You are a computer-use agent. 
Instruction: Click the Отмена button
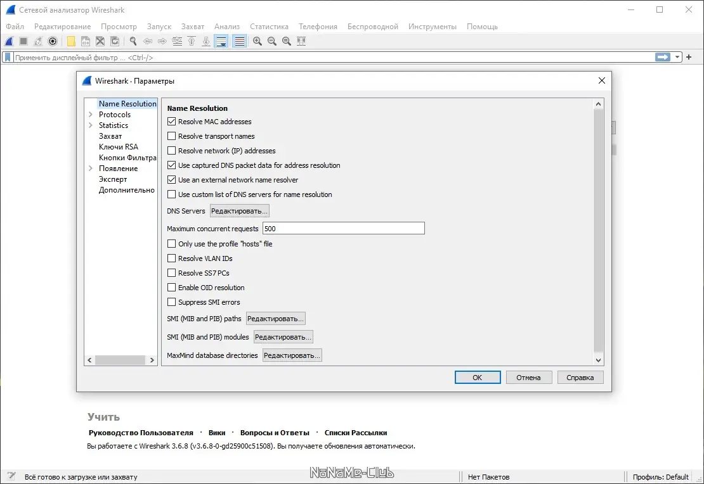(528, 377)
